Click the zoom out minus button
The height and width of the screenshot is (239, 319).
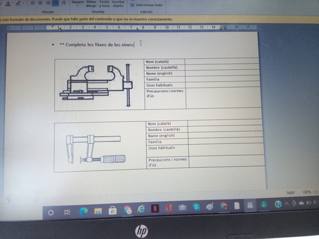pyautogui.click(x=316, y=192)
